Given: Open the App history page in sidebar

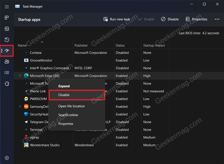Looking at the screenshot, I should coord(7,40).
